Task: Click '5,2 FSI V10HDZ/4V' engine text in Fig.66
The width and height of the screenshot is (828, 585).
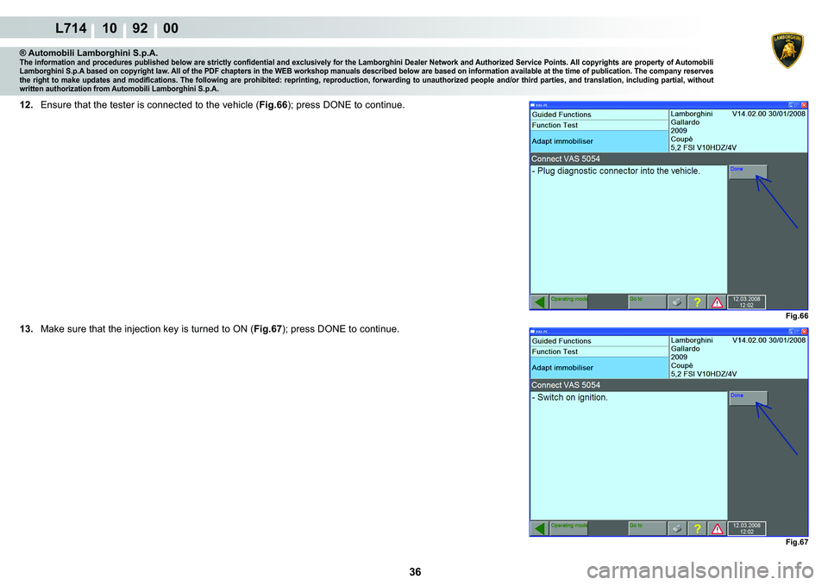Action: tap(704, 147)
